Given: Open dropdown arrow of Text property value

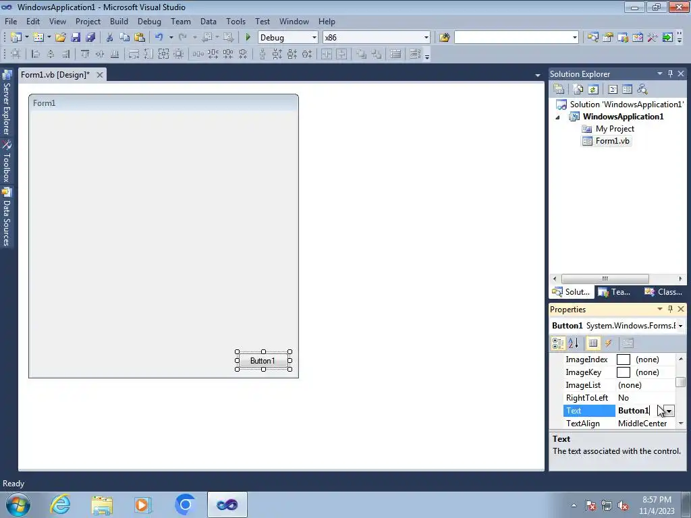Looking at the screenshot, I should [669, 411].
